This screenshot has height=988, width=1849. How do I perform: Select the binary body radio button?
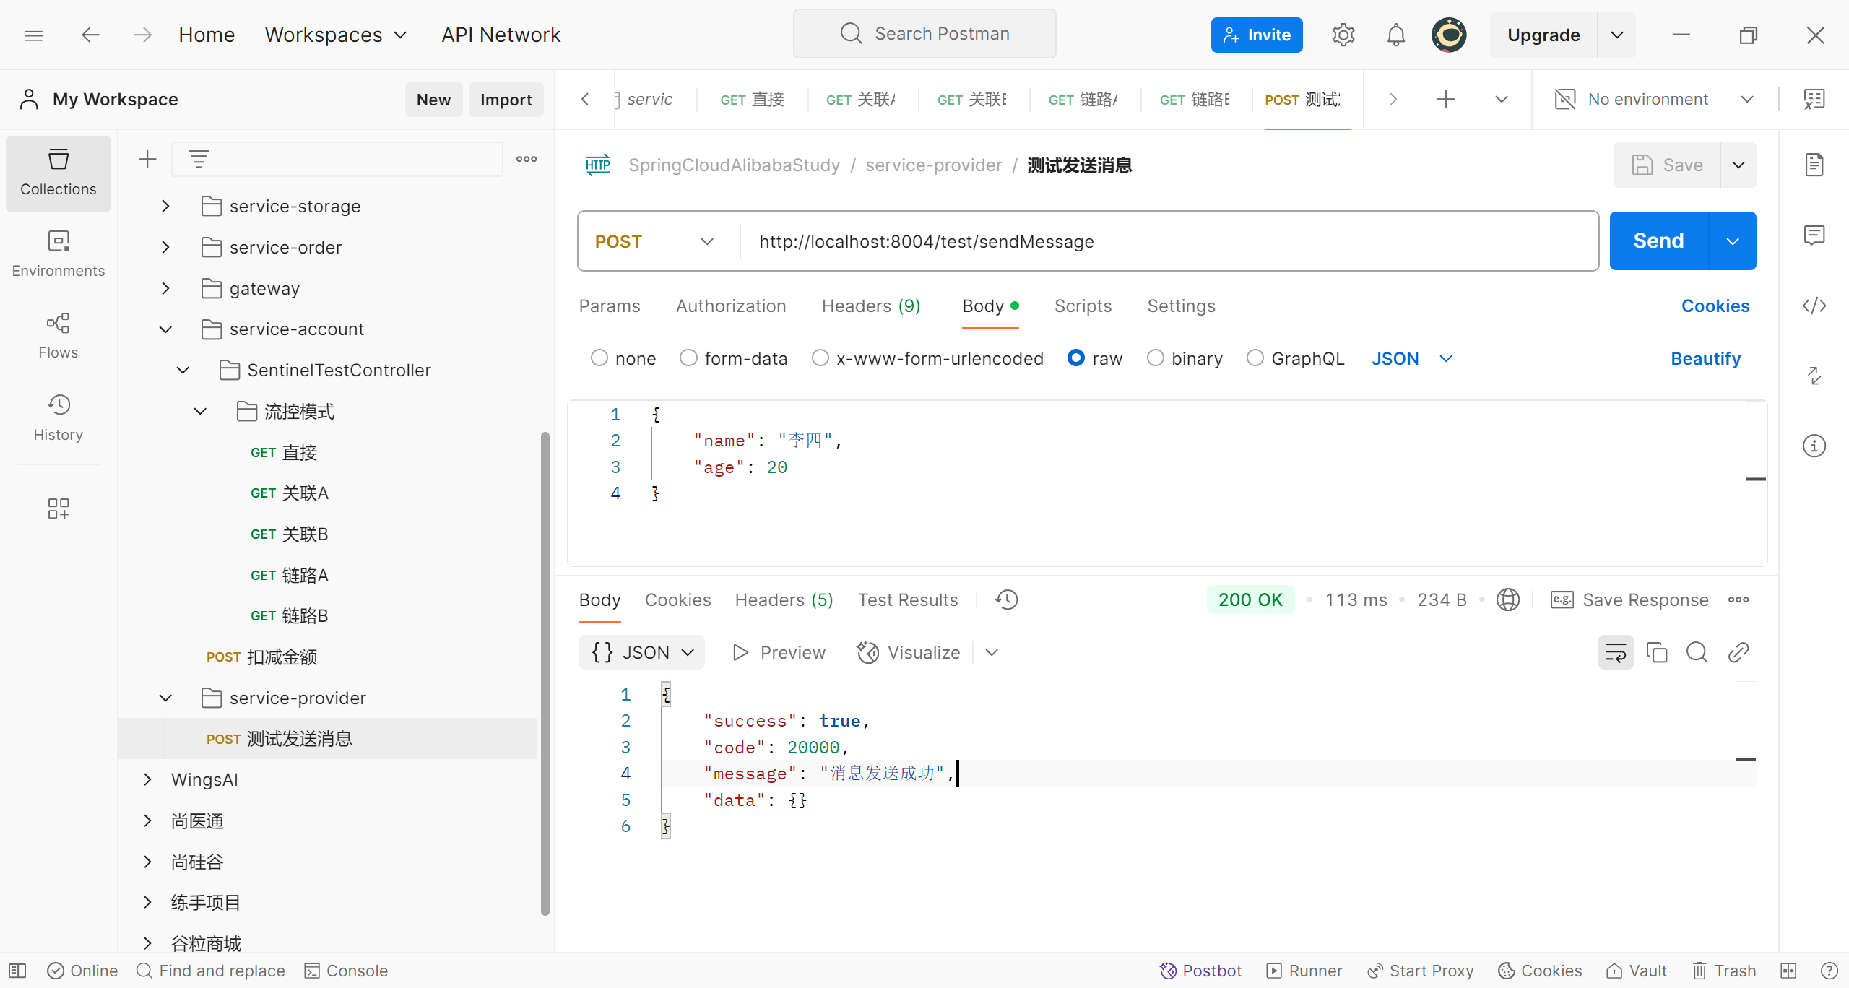[1155, 358]
